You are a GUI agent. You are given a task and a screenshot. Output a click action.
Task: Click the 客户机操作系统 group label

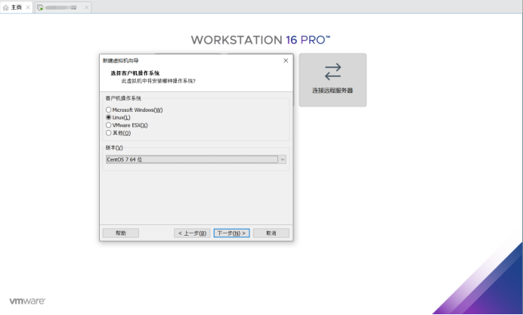[x=123, y=98]
